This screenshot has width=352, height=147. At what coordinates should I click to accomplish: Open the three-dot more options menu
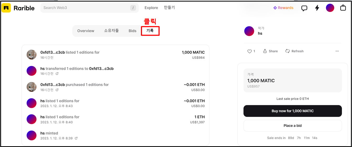click(x=337, y=51)
